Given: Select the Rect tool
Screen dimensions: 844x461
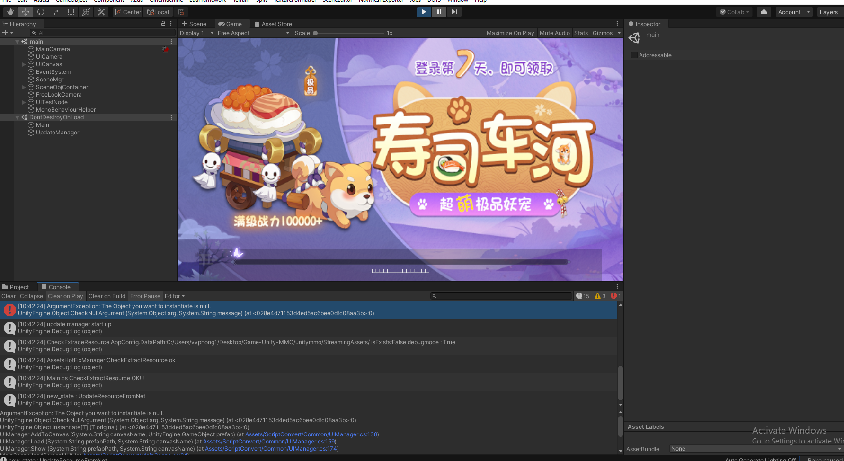Looking at the screenshot, I should coord(71,12).
